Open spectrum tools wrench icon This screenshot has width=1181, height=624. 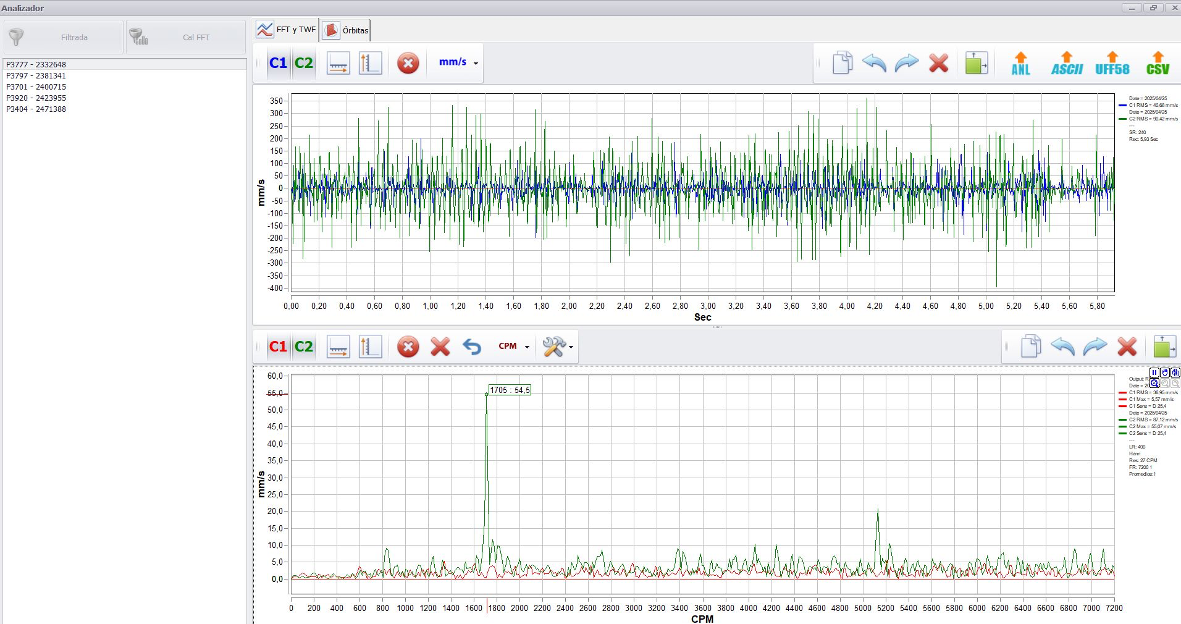point(553,347)
